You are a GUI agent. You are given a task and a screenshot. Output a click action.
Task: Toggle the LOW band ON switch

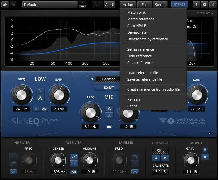[x=44, y=109]
